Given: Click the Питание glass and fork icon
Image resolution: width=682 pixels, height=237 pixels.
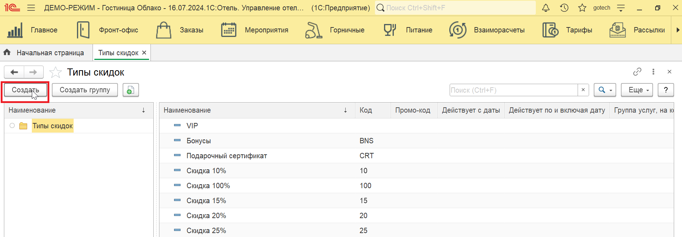Looking at the screenshot, I should (x=390, y=30).
